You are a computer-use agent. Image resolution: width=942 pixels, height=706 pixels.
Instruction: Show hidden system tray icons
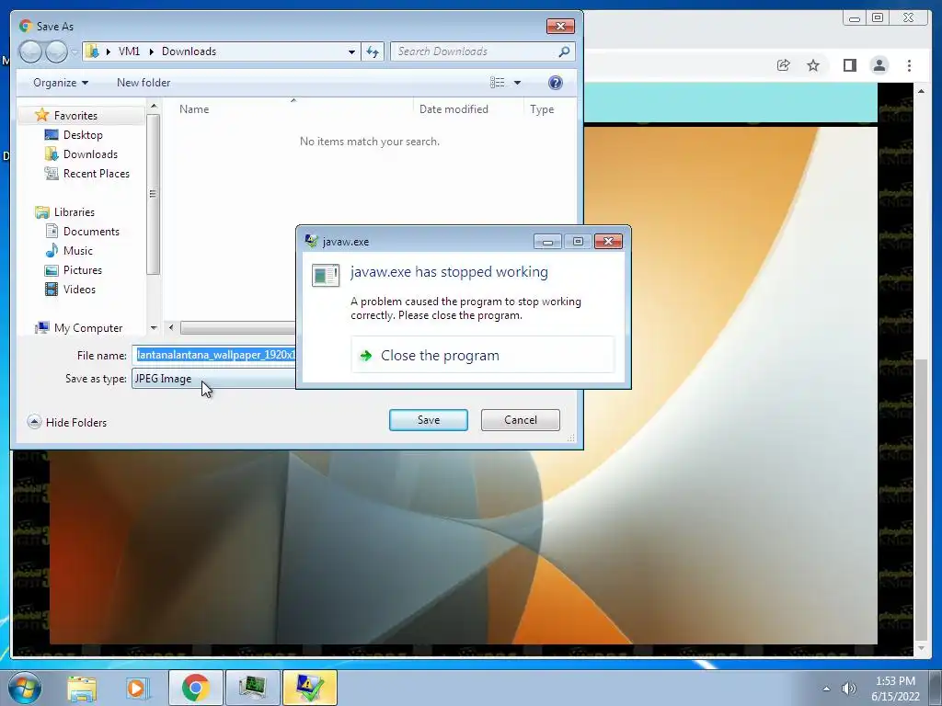click(x=826, y=689)
